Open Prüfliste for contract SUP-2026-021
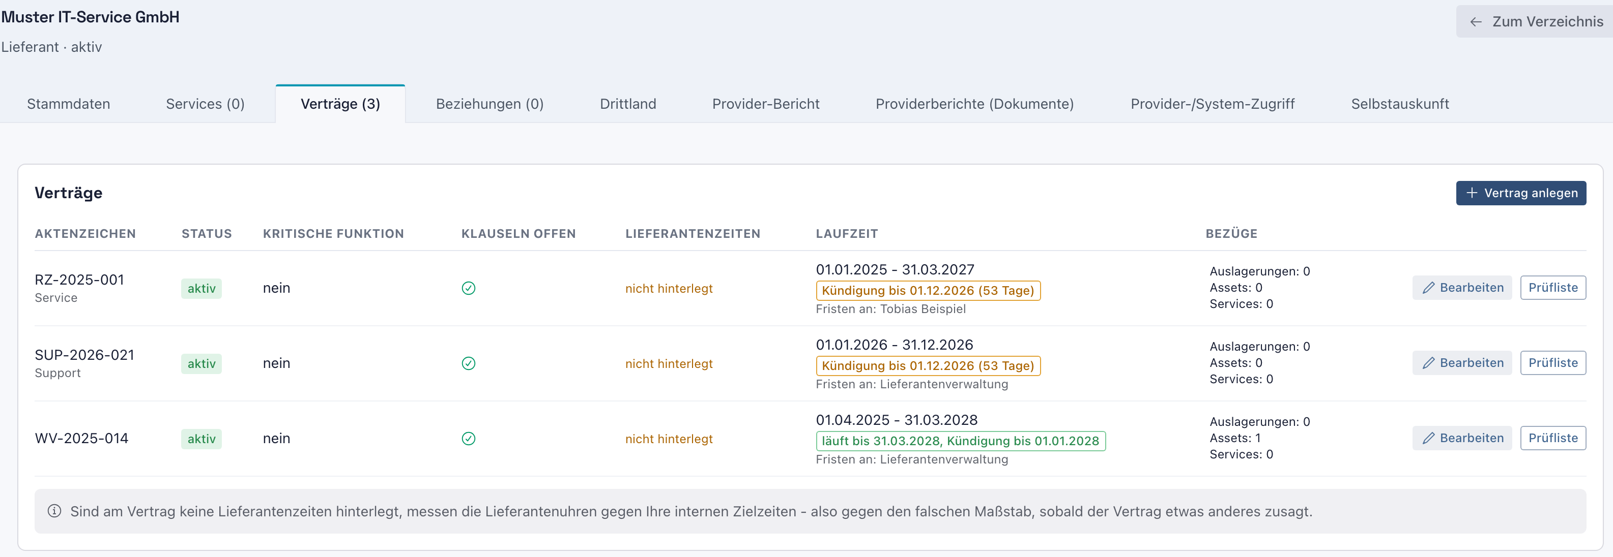1613x557 pixels. (x=1553, y=362)
